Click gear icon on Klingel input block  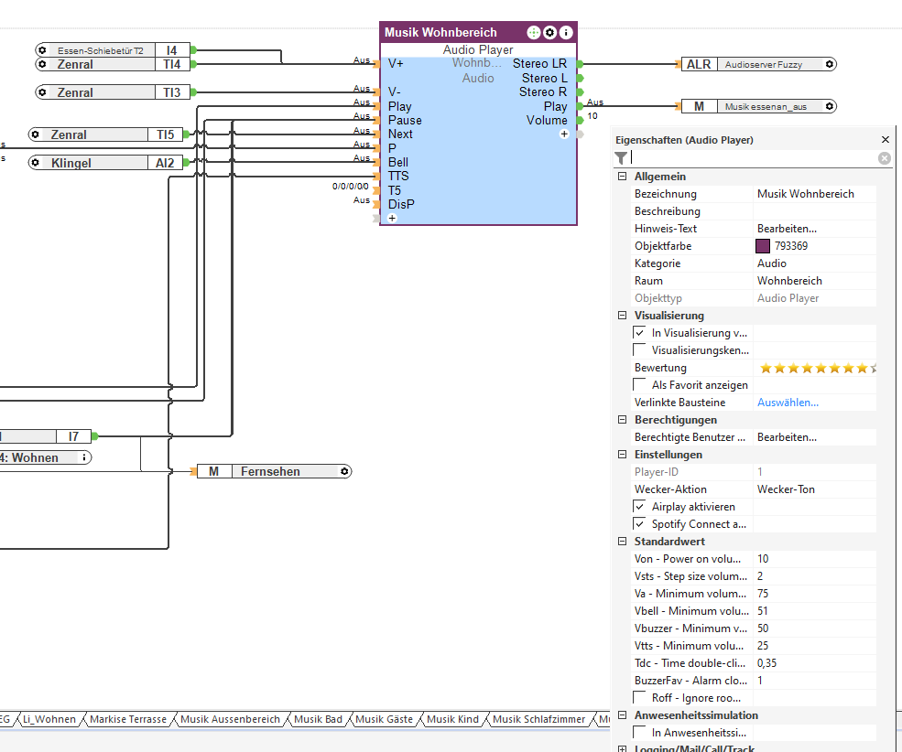pos(36,163)
